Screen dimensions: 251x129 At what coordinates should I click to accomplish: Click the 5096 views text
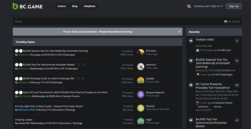(x=127, y=55)
